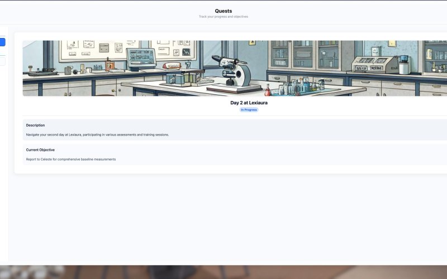Screen dimensions: 447x279
Task: Click the "Current Objective" section heading
Action: (40, 150)
